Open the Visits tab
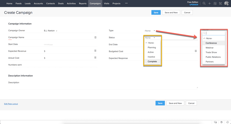This screenshot has width=231, height=124. coord(107,3)
